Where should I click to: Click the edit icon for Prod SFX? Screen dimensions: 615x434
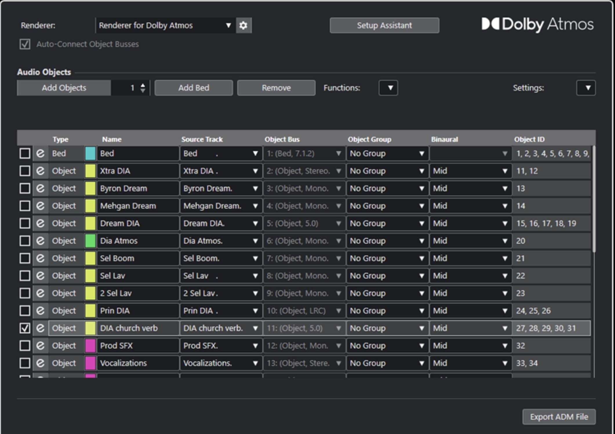40,345
